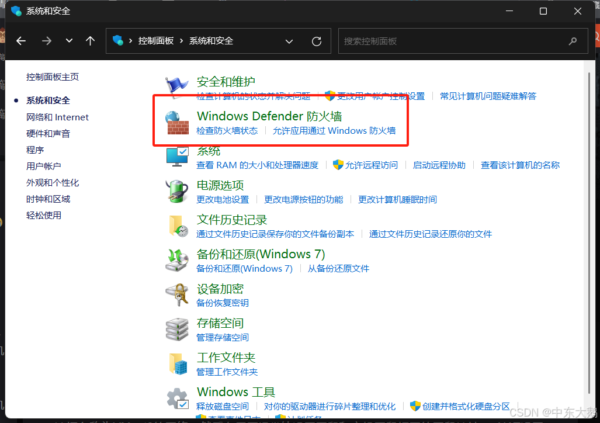Viewport: 600px width, 423px height.
Task: Open the 文件历史记录 heading
Action: tap(232, 220)
